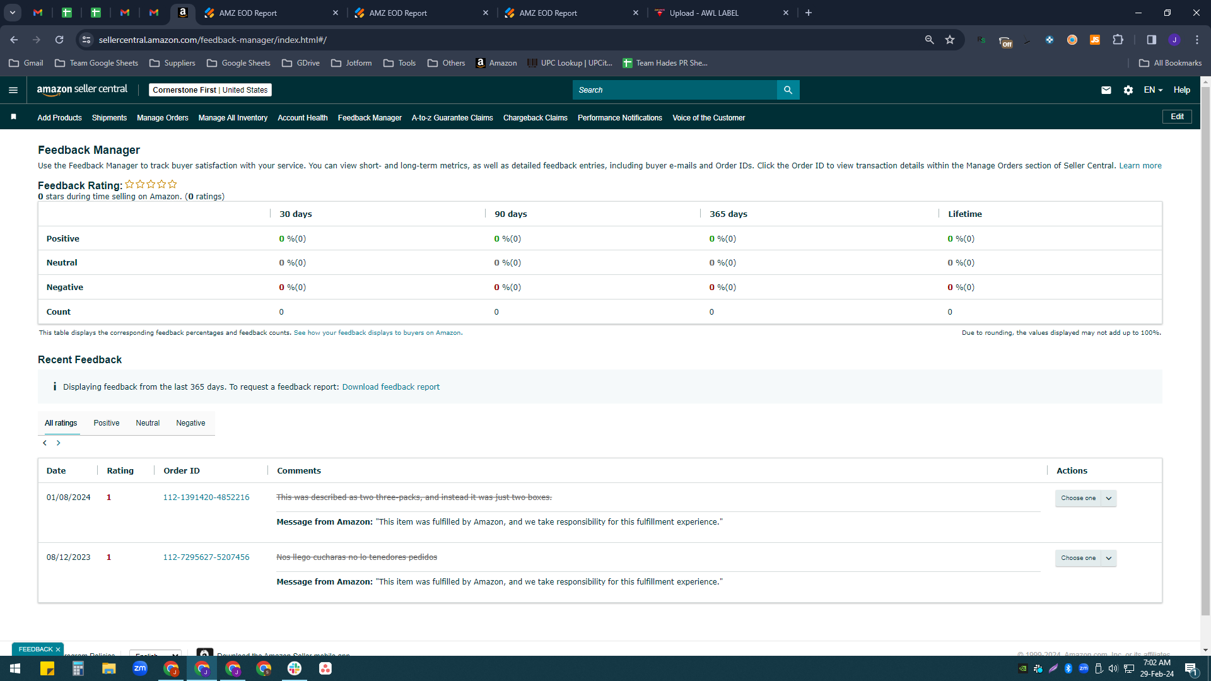Launch Sticky Notes from the taskbar
Image resolution: width=1211 pixels, height=681 pixels.
(x=47, y=668)
